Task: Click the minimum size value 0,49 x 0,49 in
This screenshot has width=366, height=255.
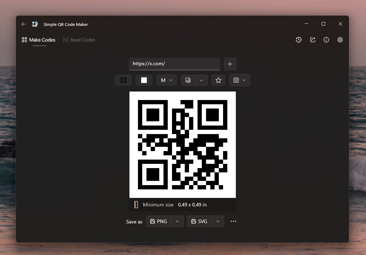Action: click(192, 205)
